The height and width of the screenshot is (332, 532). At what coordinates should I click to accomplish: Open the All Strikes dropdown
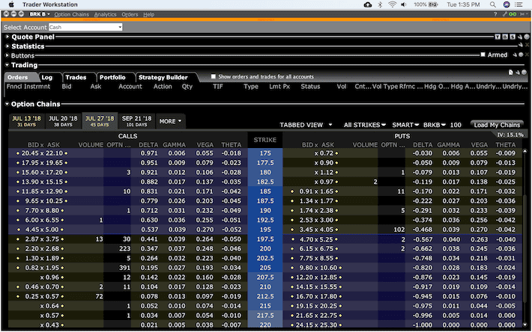[x=365, y=125]
